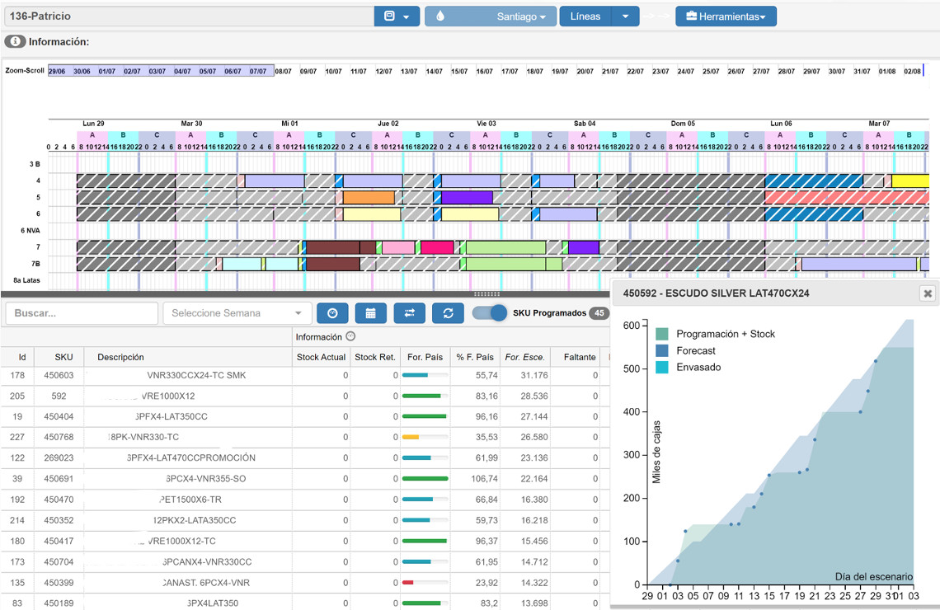Click the panel splitter grip handle
Viewport: 940px width, 610px height.
[x=486, y=294]
